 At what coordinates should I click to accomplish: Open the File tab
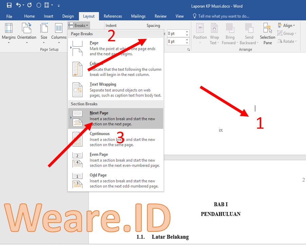pyautogui.click(x=9, y=16)
